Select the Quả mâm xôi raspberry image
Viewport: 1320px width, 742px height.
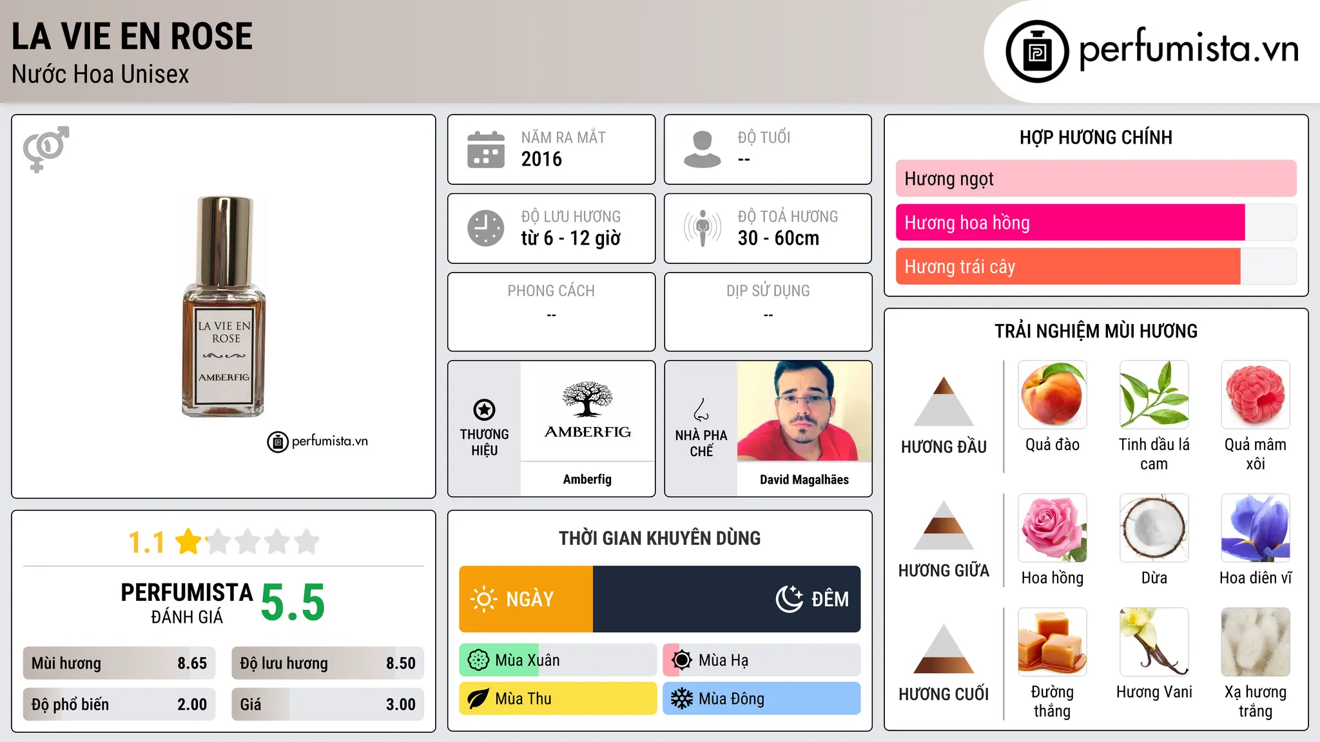tap(1256, 395)
